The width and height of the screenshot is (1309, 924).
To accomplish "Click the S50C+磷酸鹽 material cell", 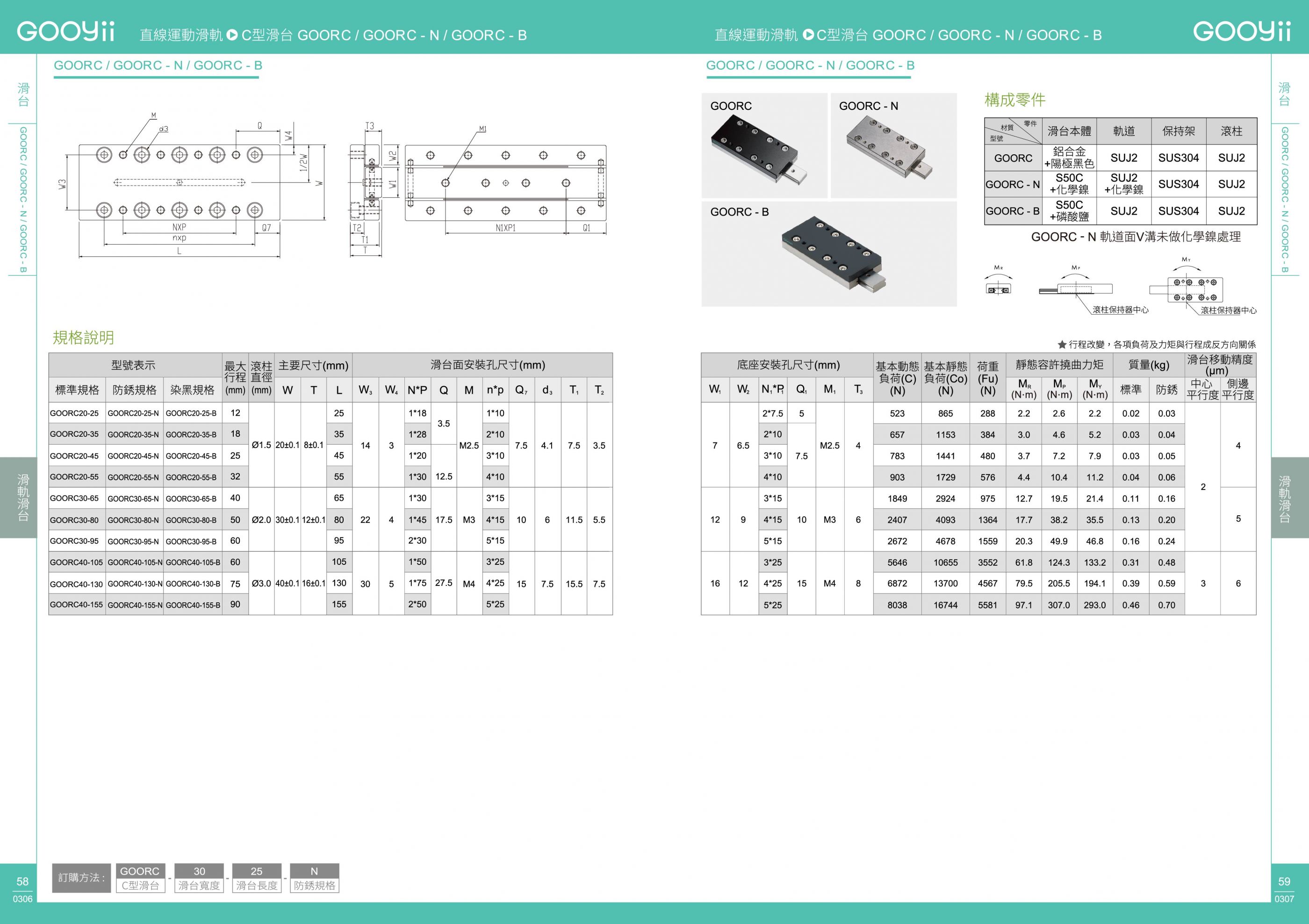I will click(1069, 210).
